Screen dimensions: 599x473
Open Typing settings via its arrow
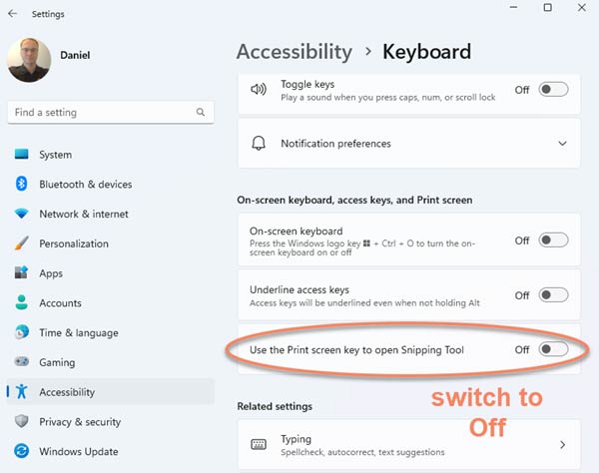pyautogui.click(x=562, y=445)
